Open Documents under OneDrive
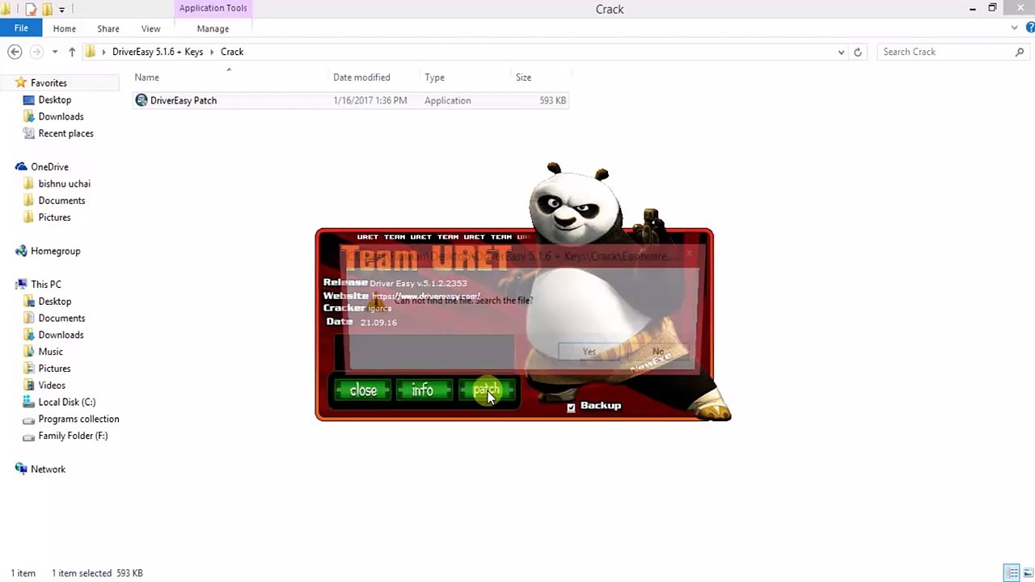 [61, 200]
